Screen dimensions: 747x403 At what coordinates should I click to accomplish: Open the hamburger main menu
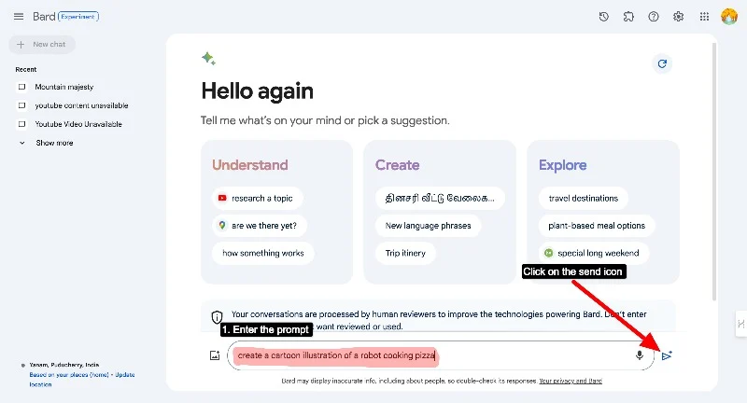click(x=19, y=17)
